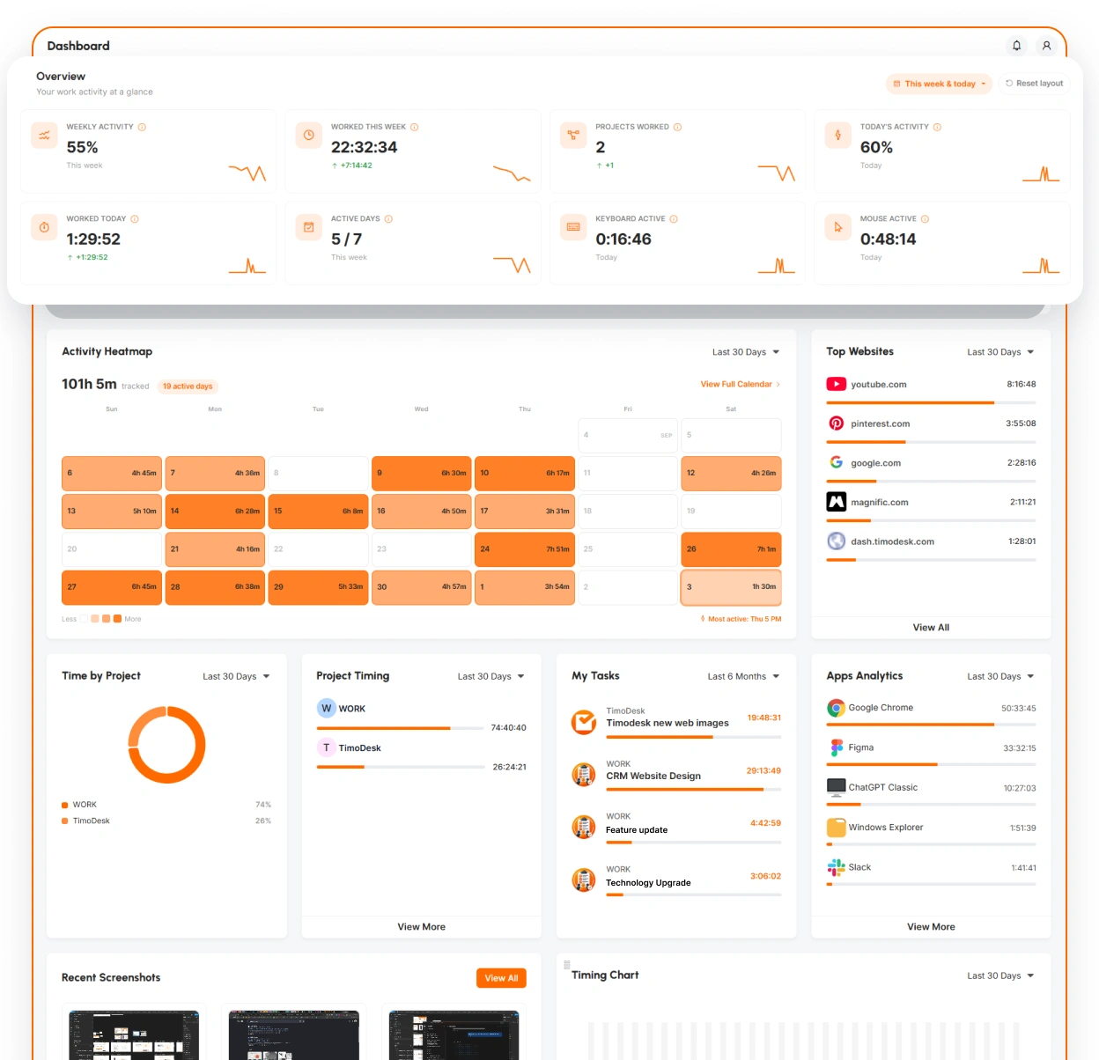The height and width of the screenshot is (1060, 1099).
Task: Open the Technology Upgrade task
Action: (675, 880)
